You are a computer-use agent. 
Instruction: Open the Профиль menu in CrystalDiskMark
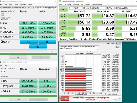coord(76,4)
